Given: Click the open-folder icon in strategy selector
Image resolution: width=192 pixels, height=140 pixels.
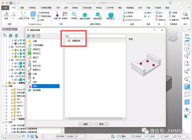Looking at the screenshot, I should coord(29,36).
